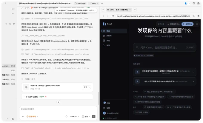The image size is (203, 123).
Task: Click chevron on the 本月新索引 suggestion card
Action: pyautogui.click(x=193, y=72)
